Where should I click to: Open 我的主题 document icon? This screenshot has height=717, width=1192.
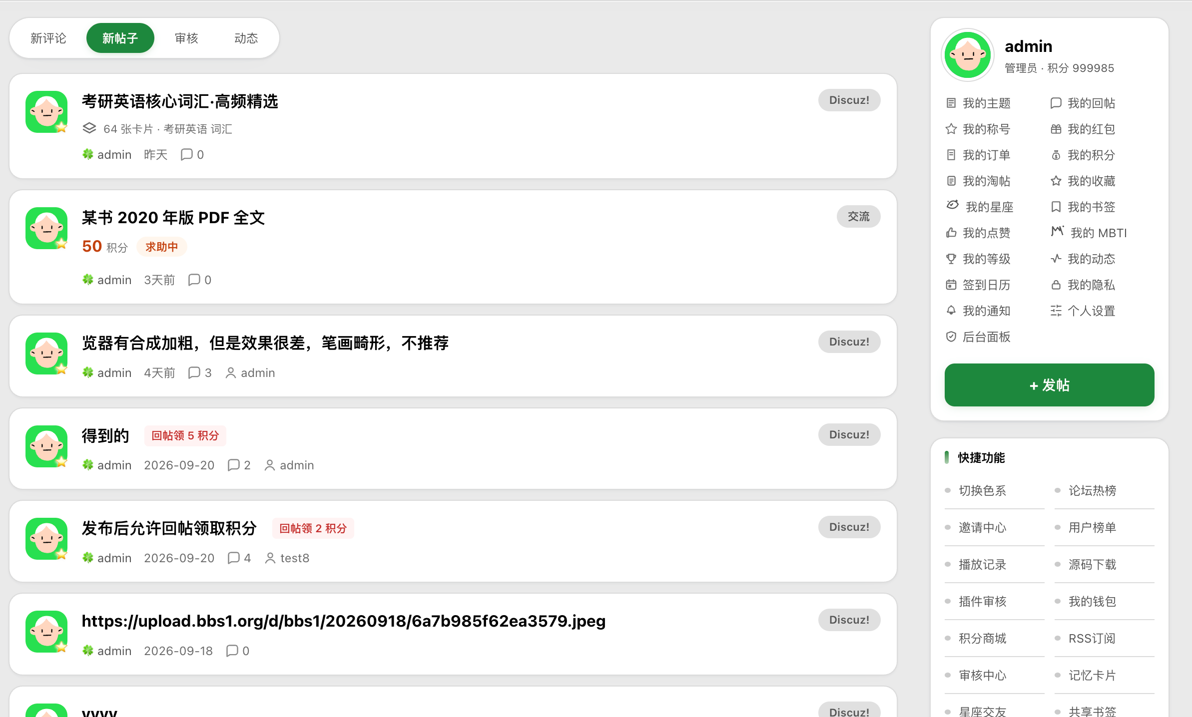click(951, 103)
